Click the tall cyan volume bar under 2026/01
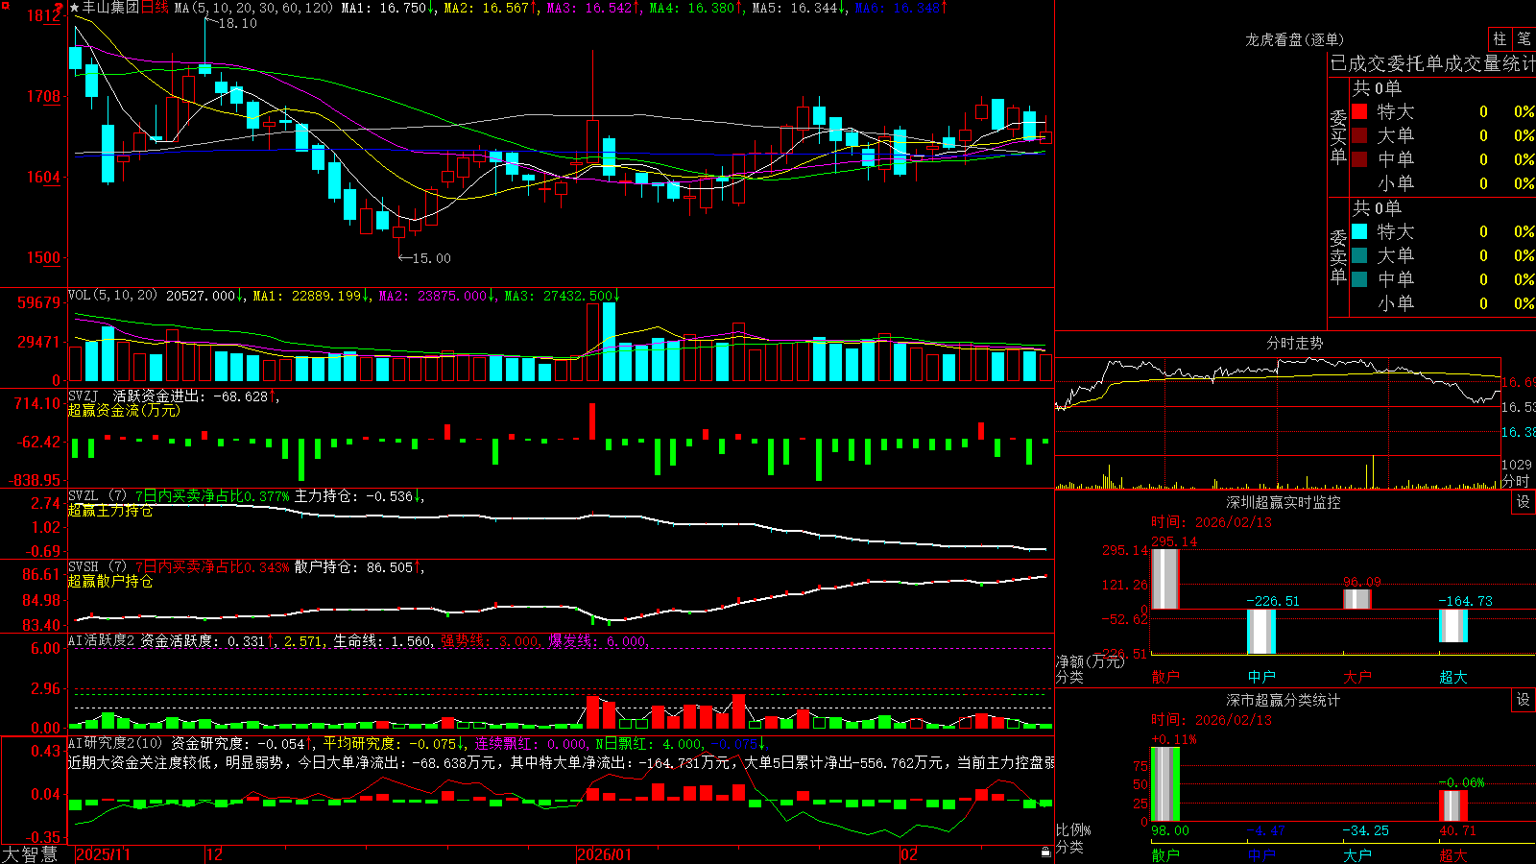 coord(609,342)
